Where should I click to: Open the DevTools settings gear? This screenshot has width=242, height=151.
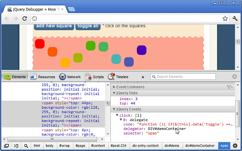tap(235, 146)
